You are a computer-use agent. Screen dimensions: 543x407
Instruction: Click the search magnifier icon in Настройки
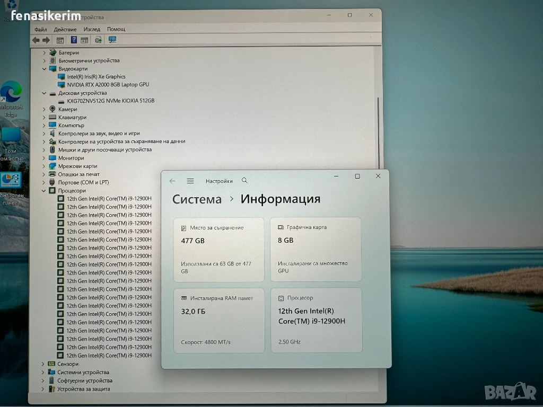(244, 181)
